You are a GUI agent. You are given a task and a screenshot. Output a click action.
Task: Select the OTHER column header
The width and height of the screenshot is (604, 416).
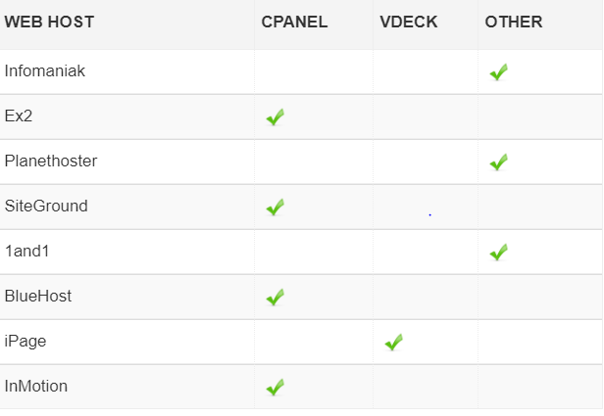(514, 22)
